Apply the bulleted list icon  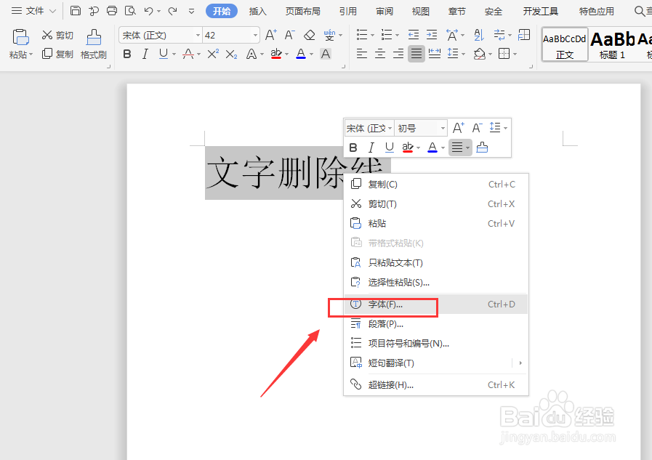tap(361, 34)
